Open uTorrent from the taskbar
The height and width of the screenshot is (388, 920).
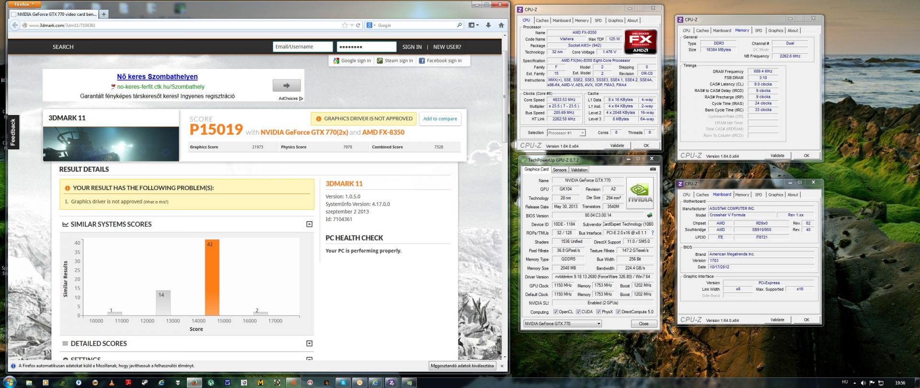(211, 383)
